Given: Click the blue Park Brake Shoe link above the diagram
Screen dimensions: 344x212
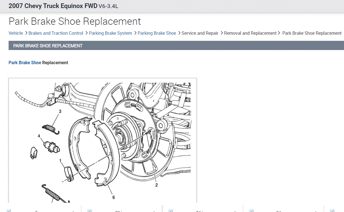Looking at the screenshot, I should 25,63.
